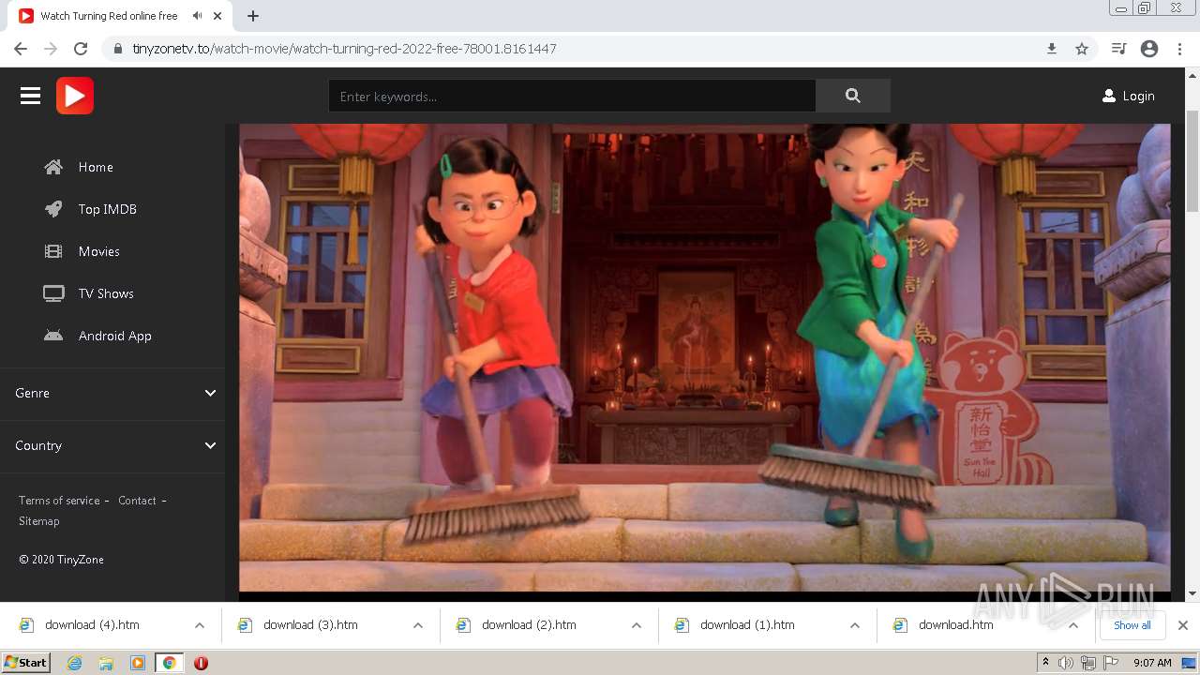Click the Turning Red video player
The image size is (1200, 675).
[704, 358]
